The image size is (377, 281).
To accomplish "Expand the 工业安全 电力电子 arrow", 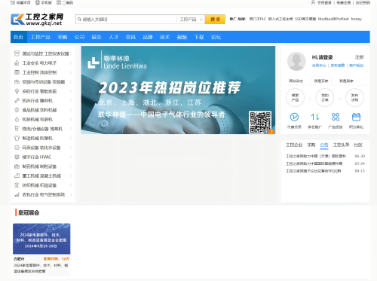I will (x=71, y=63).
